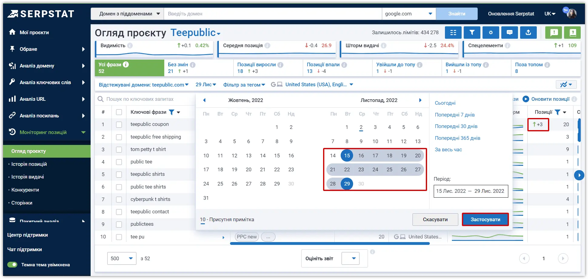The width and height of the screenshot is (588, 279).
Task: Click the Введіть домен input field
Action: click(273, 14)
